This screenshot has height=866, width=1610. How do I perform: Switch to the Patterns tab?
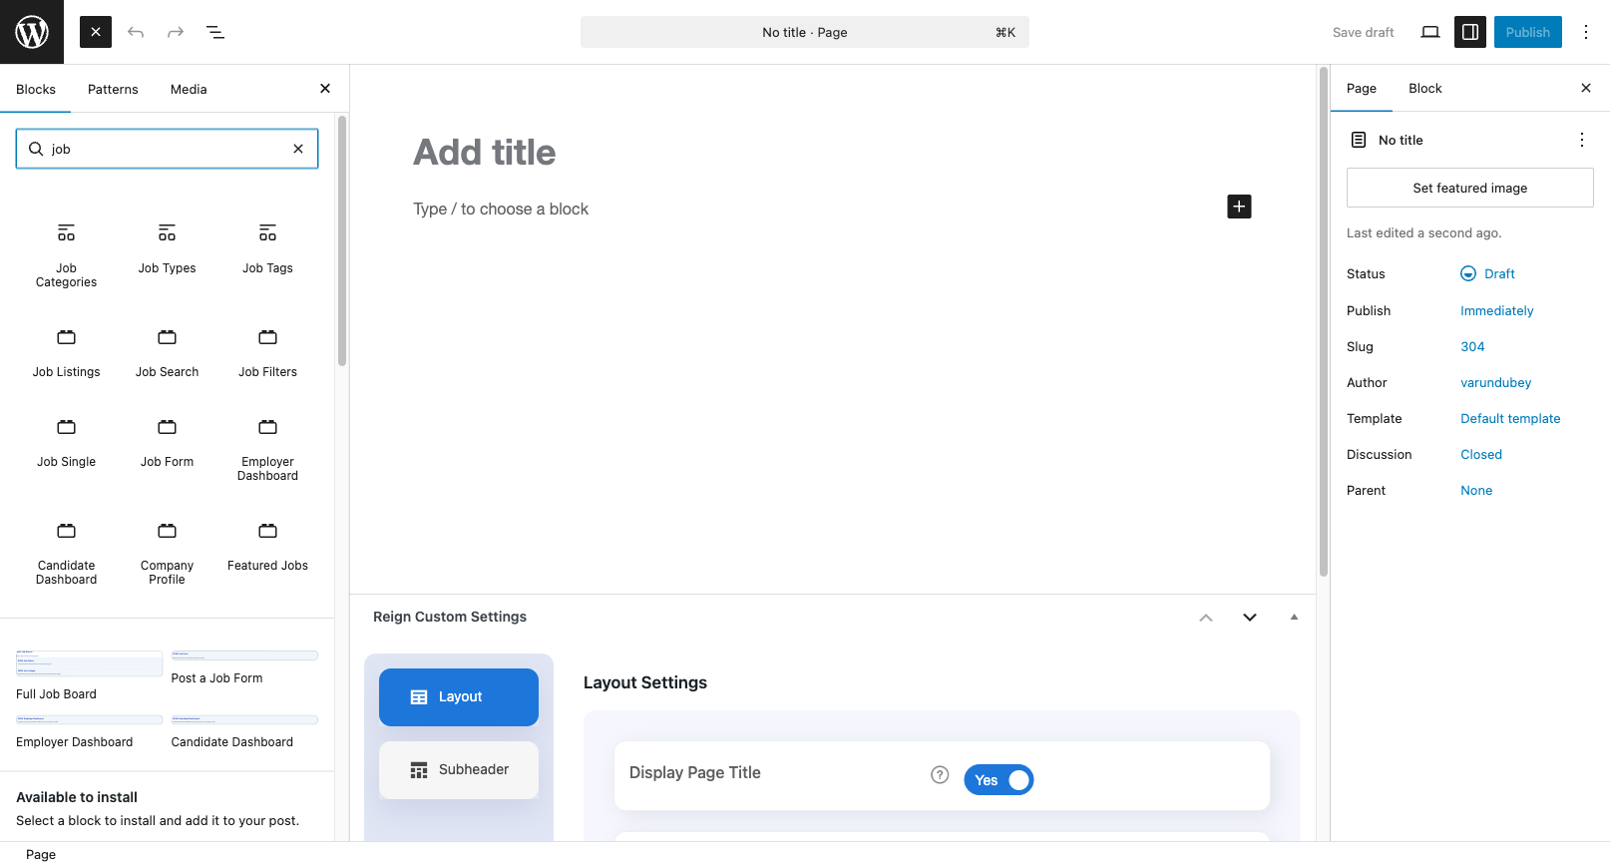113,89
